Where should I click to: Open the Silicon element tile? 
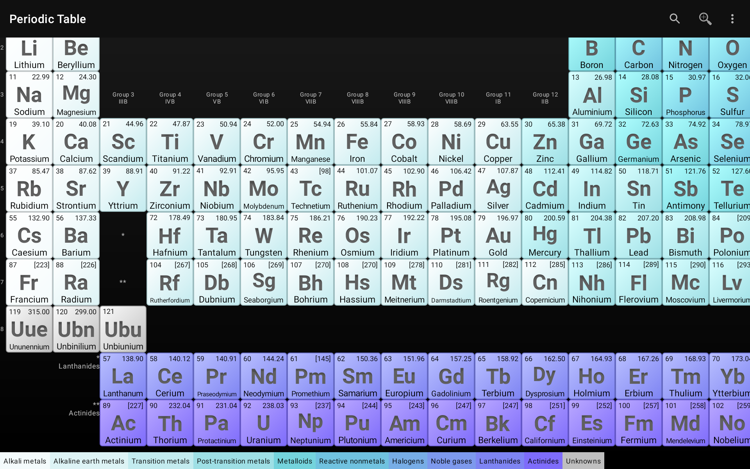pyautogui.click(x=639, y=95)
